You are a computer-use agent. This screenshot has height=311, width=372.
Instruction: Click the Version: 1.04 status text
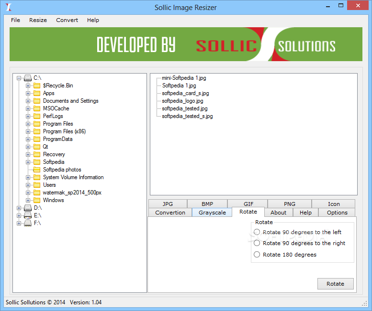(x=86, y=302)
